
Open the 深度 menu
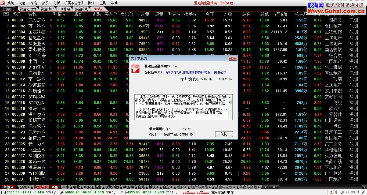34,3
